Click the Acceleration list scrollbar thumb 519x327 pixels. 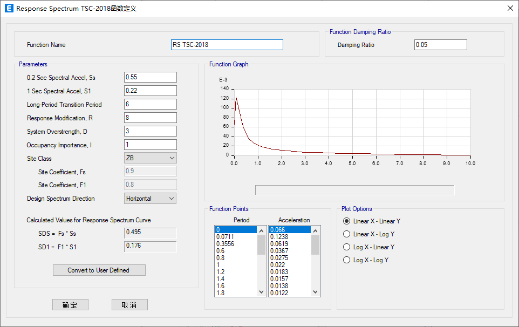click(316, 245)
